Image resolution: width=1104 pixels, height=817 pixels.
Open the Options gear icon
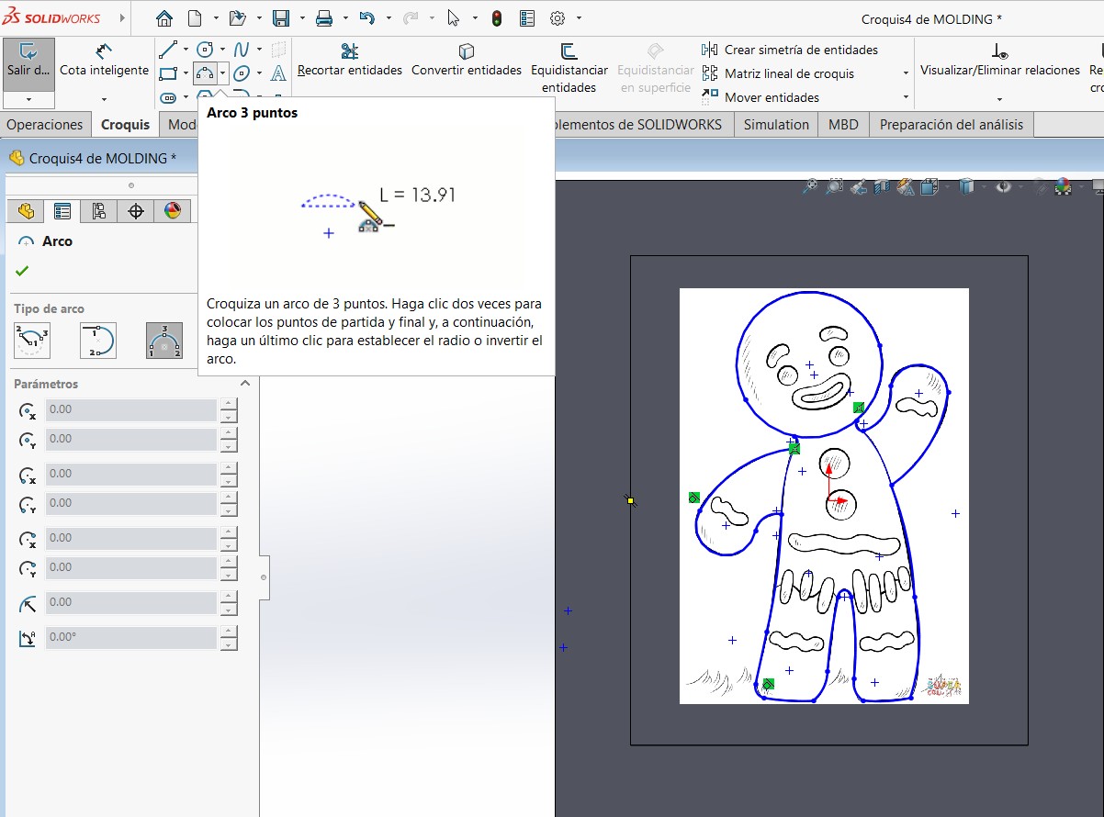pos(558,18)
